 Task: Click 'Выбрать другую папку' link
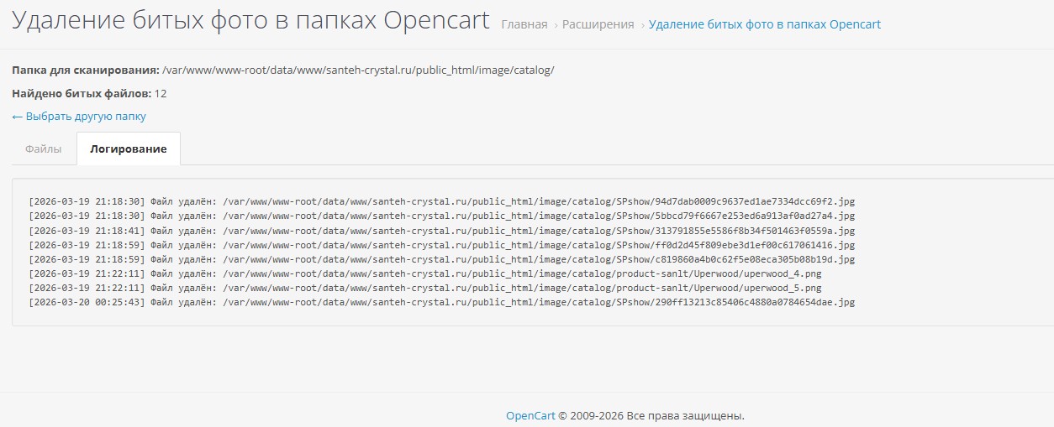79,117
